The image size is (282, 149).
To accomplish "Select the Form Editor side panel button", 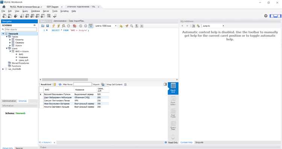I will point(173,101).
